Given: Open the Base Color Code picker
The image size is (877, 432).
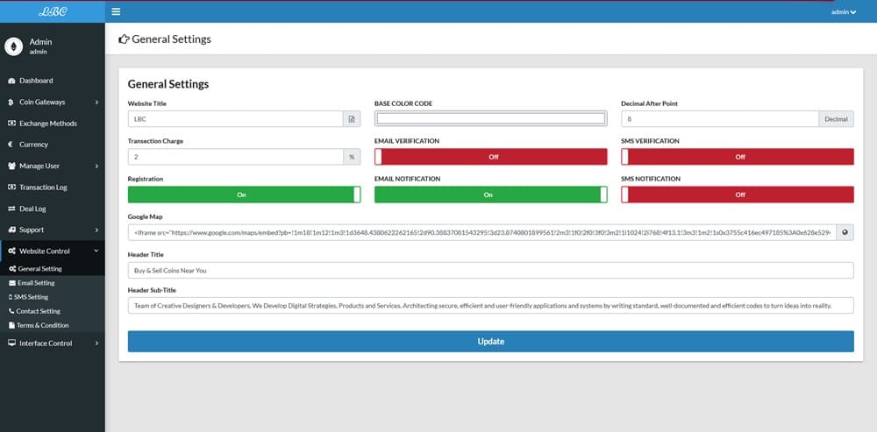Looking at the screenshot, I should (x=490, y=119).
